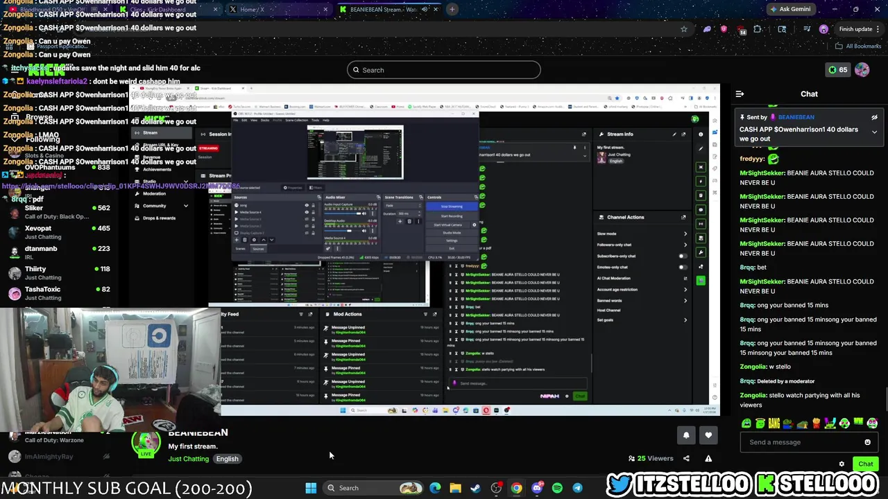
Task: Insert the french fries emote
Action: click(x=817, y=423)
